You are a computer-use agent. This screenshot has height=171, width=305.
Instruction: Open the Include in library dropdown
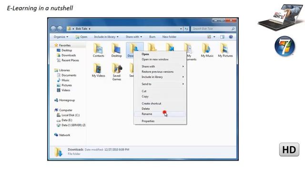coord(106,37)
